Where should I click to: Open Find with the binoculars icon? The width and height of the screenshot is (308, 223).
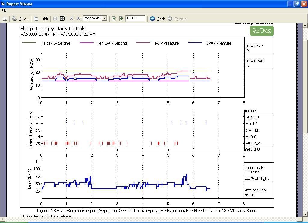pyautogui.click(x=46, y=19)
